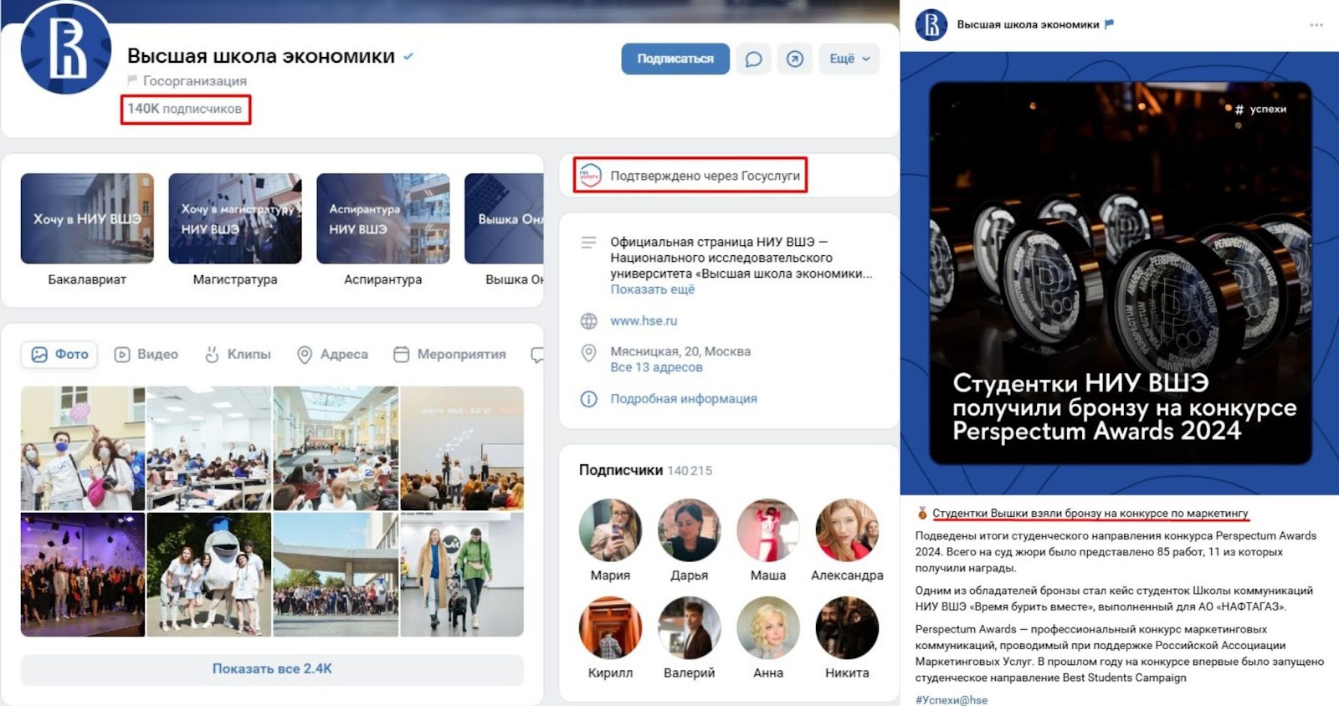Click the headline Студентки Вышки взяли бронзу

(1090, 514)
